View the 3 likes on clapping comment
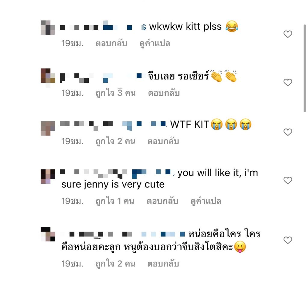The width and height of the screenshot is (308, 287). point(115,92)
